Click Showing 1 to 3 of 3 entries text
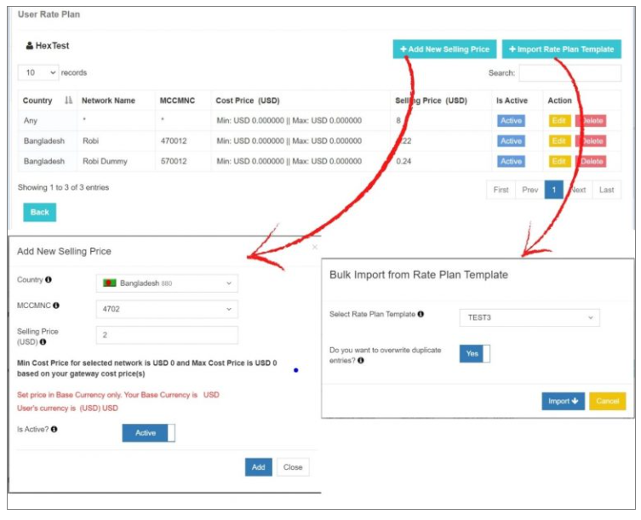The image size is (641, 520). click(63, 187)
